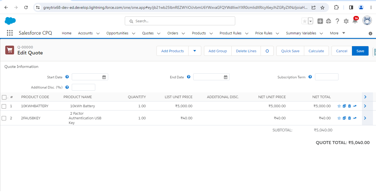Open End Date calendar picker
This screenshot has width=376, height=193.
(x=226, y=77)
